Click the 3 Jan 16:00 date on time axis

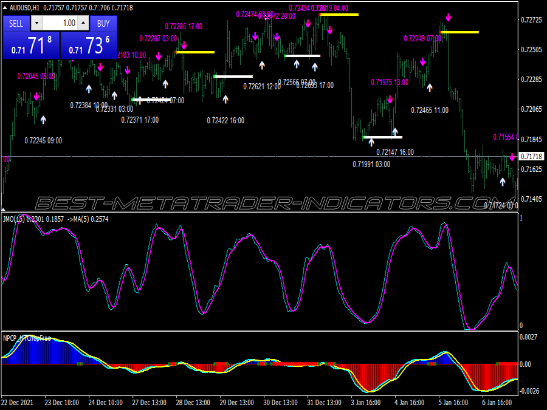pyautogui.click(x=367, y=402)
